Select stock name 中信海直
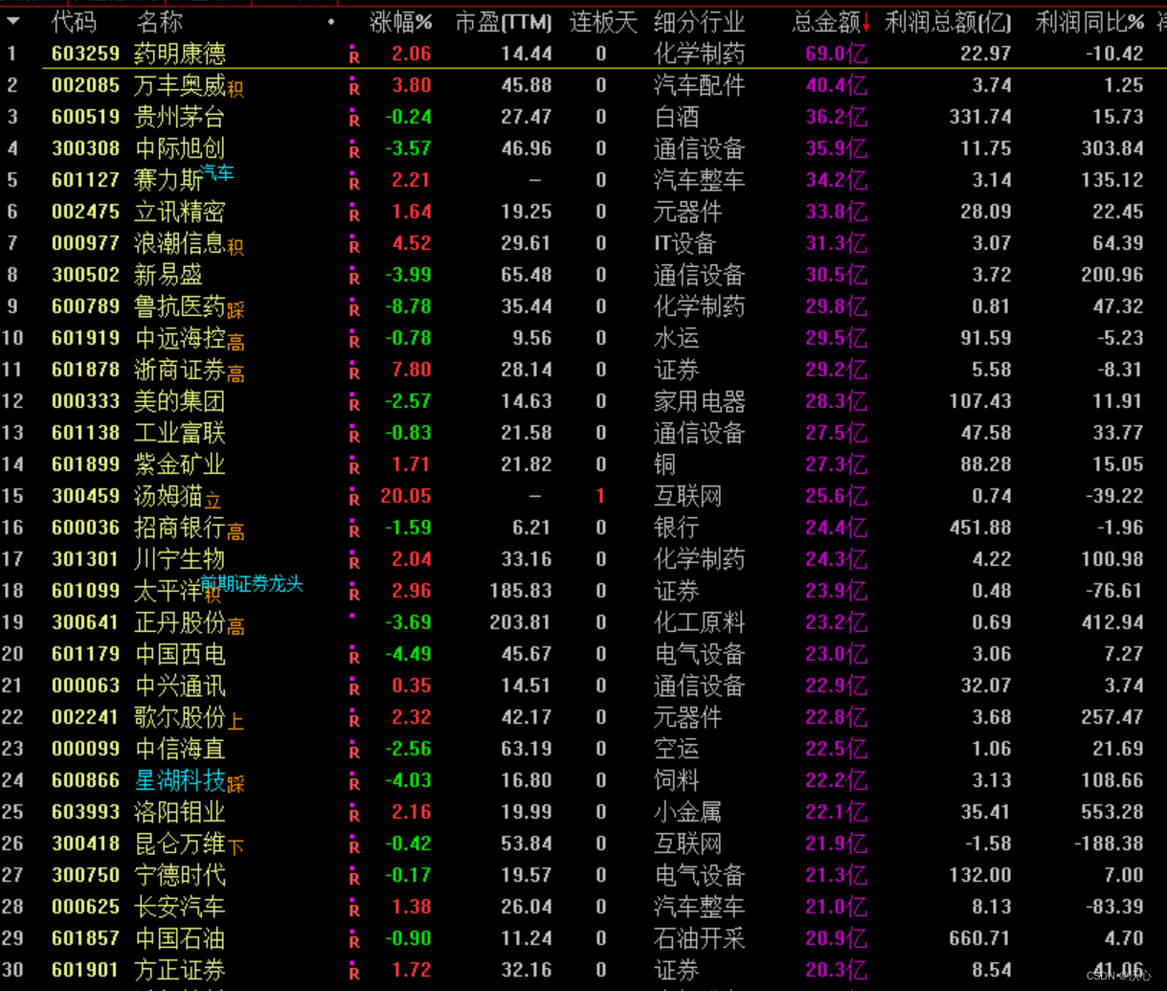 (x=180, y=749)
